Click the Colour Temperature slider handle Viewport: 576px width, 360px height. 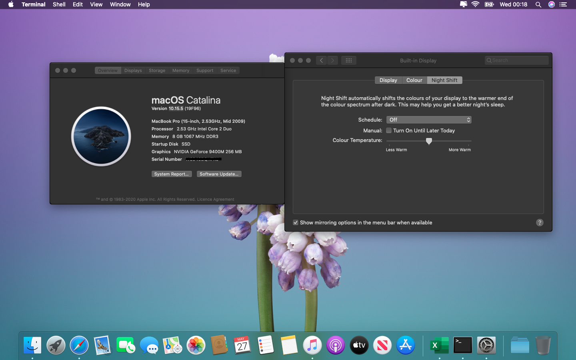click(429, 141)
